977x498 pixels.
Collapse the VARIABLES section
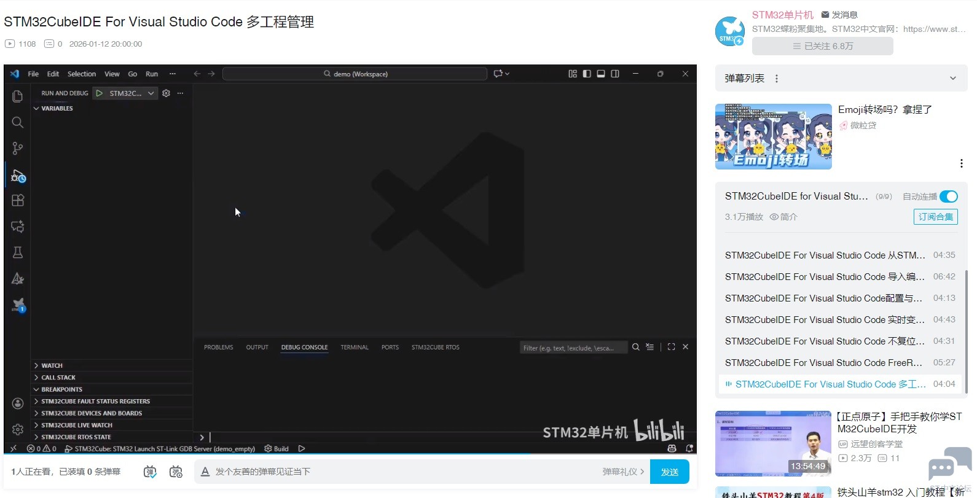[x=57, y=109]
